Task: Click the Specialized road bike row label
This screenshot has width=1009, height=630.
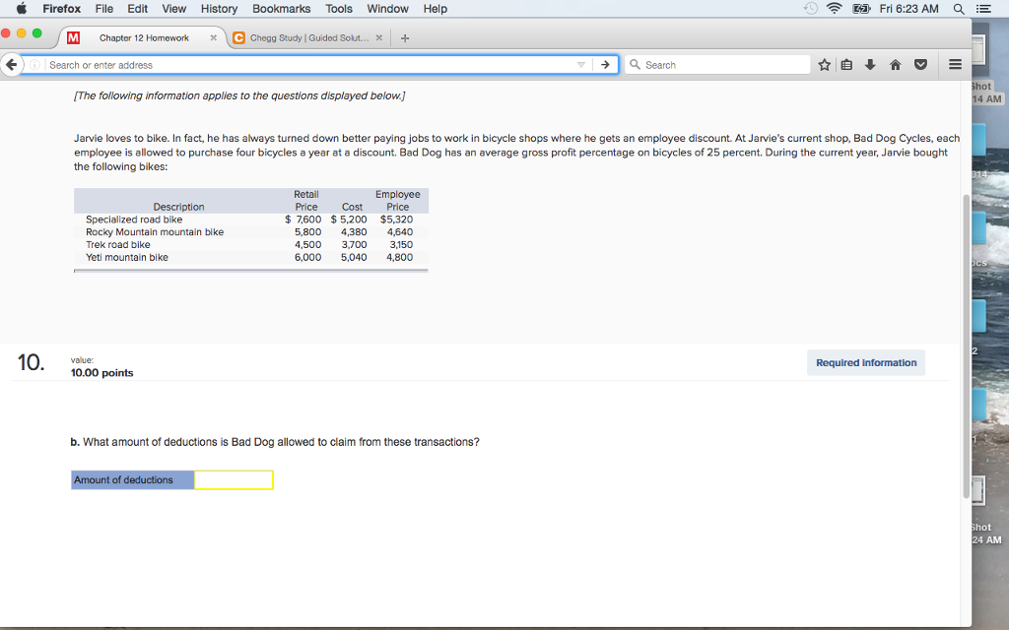Action: tap(134, 220)
